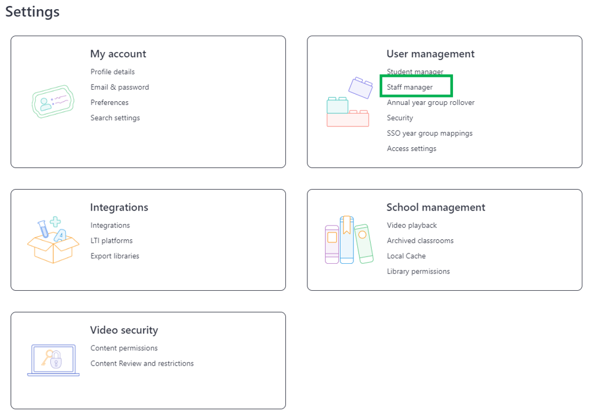The image size is (591, 416).
Task: Click the books School management icon
Action: (x=349, y=240)
